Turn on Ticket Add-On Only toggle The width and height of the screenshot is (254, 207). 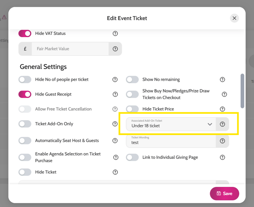tap(25, 124)
